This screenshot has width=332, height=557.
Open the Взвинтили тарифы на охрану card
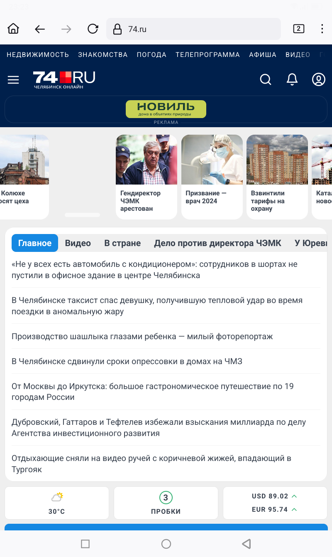pos(277,177)
